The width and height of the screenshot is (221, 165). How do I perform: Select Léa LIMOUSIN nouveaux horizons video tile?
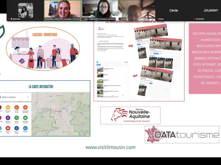click(x=100, y=11)
